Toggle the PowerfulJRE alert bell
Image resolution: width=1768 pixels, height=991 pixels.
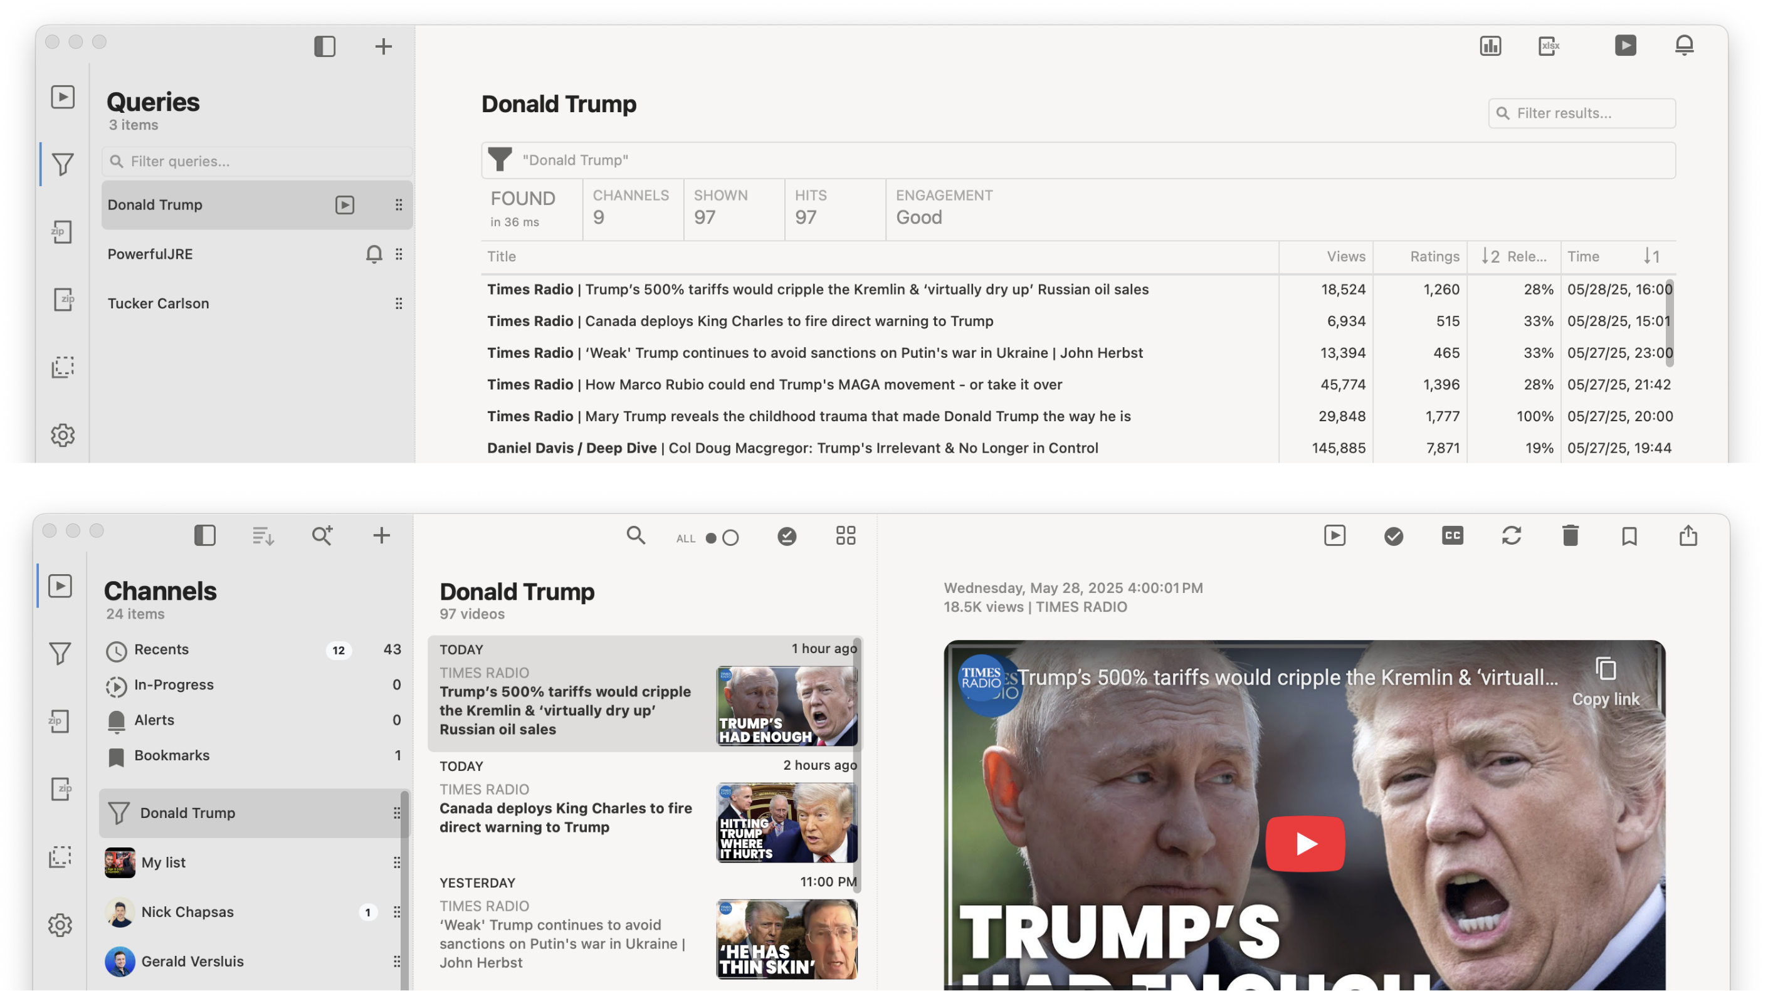(x=374, y=254)
